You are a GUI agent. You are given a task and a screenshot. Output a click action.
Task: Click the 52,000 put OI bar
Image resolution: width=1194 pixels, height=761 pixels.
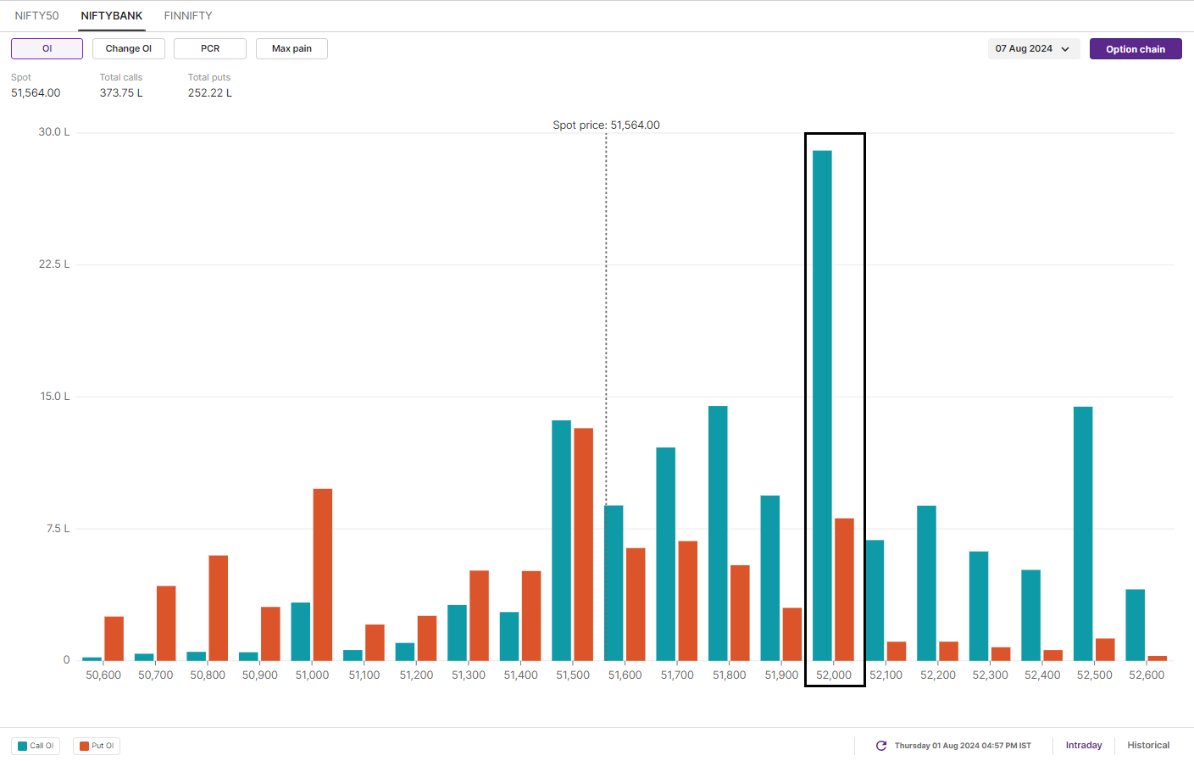[x=844, y=590]
